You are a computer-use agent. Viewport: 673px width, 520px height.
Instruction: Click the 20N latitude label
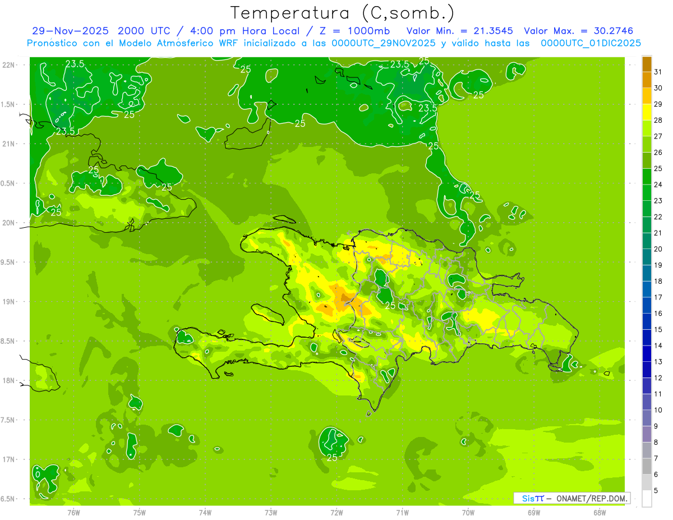(8, 223)
